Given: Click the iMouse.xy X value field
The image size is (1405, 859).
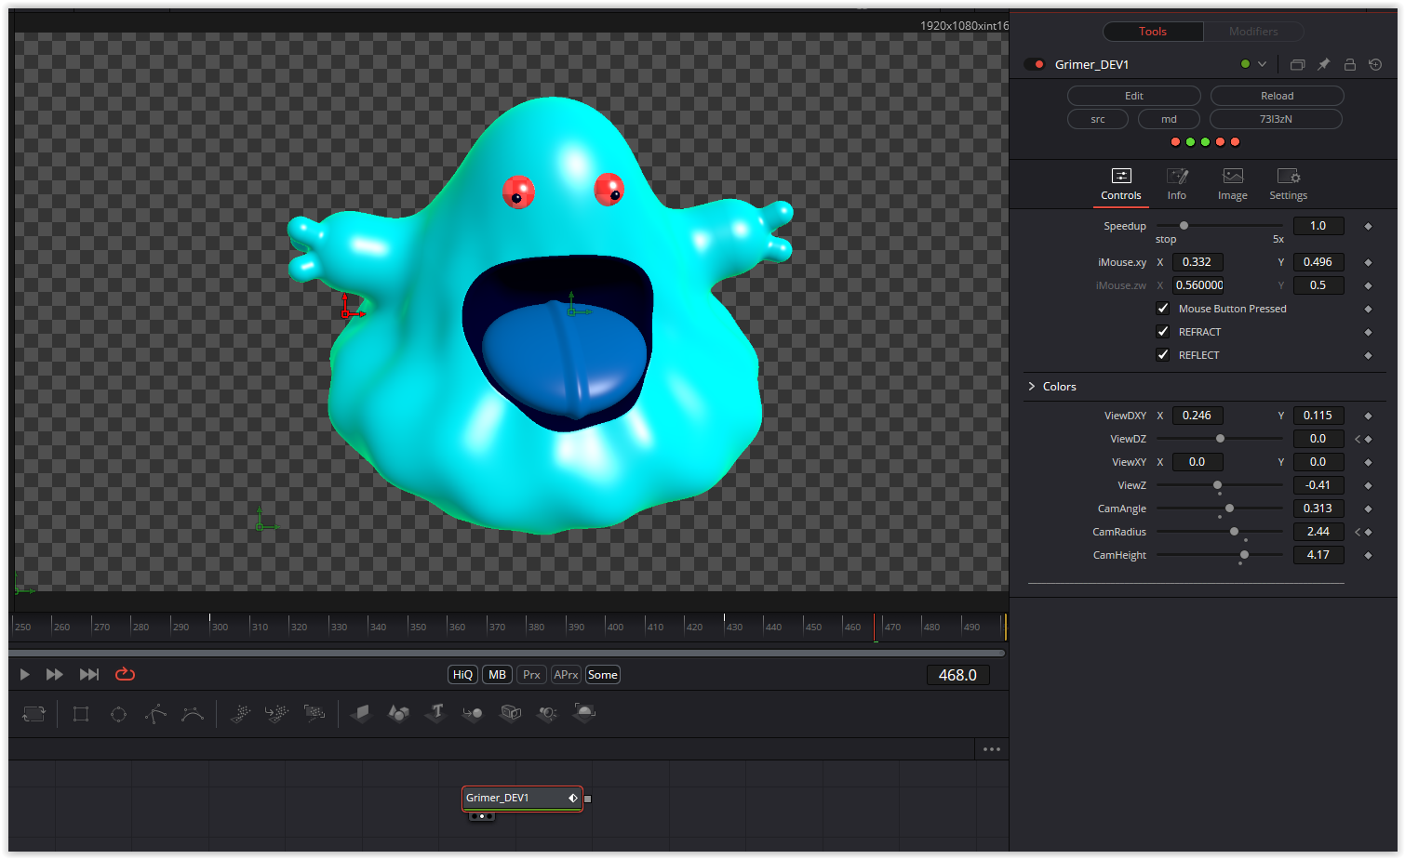Looking at the screenshot, I should (1197, 262).
